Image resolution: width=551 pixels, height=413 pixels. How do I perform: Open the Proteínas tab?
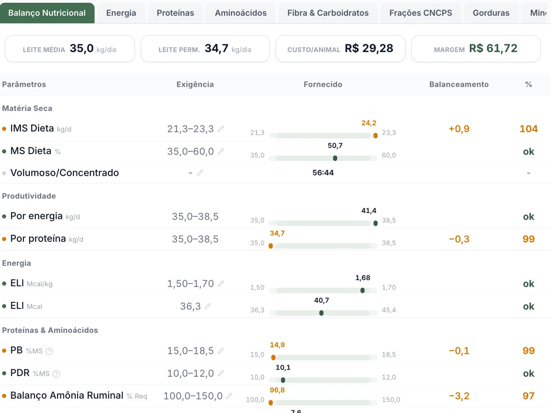pyautogui.click(x=175, y=13)
